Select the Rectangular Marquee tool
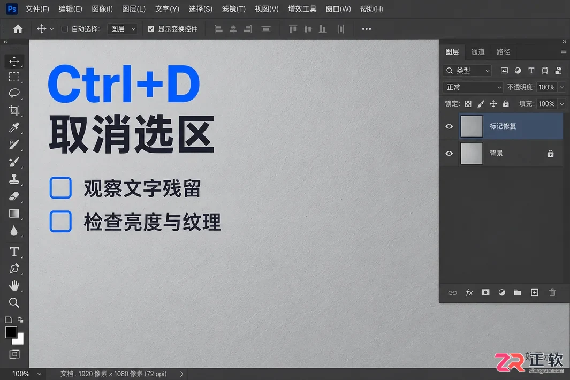The image size is (570, 380). (x=14, y=77)
